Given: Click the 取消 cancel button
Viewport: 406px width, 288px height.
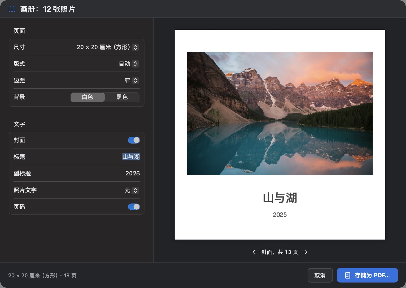Looking at the screenshot, I should (x=320, y=275).
